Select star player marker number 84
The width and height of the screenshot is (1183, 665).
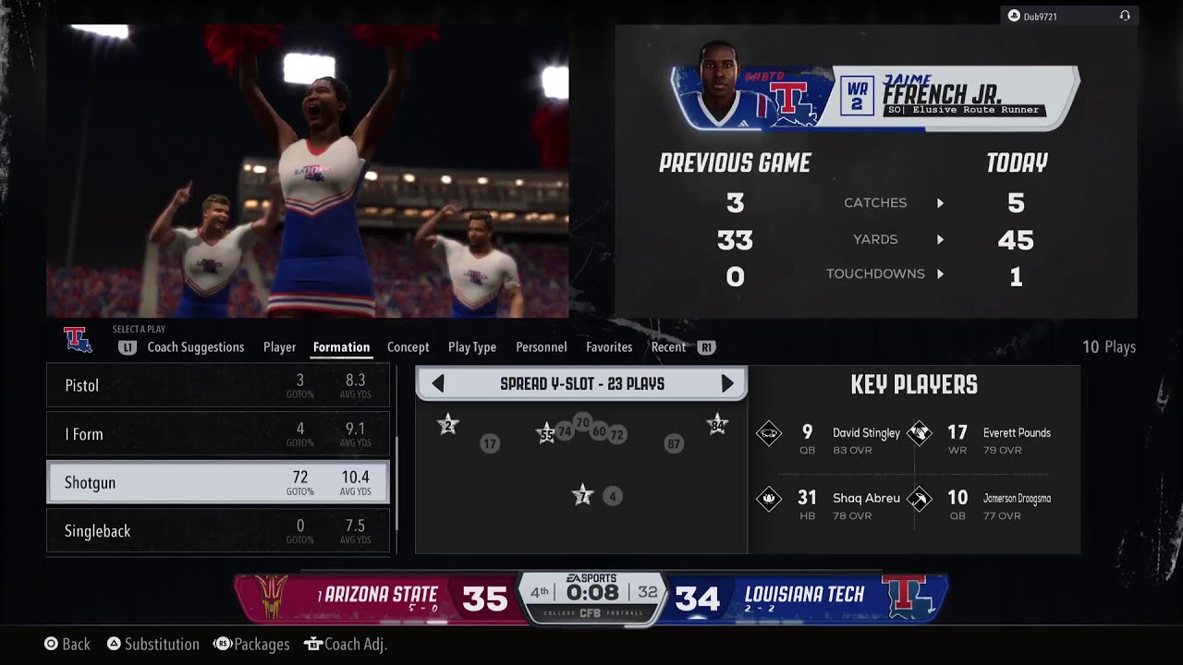pos(717,425)
